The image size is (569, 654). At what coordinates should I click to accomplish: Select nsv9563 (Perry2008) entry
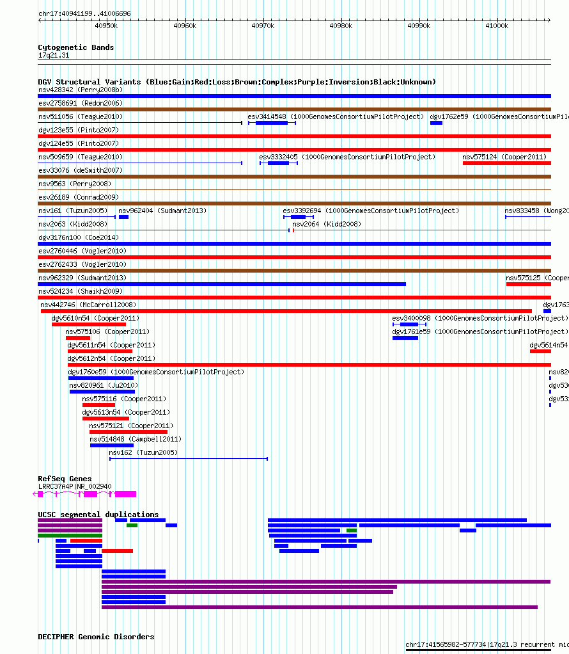coord(75,184)
